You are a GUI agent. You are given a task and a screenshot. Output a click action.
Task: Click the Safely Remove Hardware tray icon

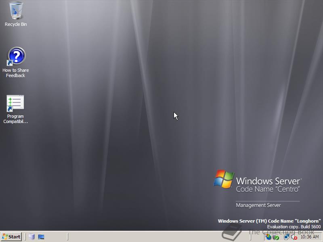(x=276, y=237)
